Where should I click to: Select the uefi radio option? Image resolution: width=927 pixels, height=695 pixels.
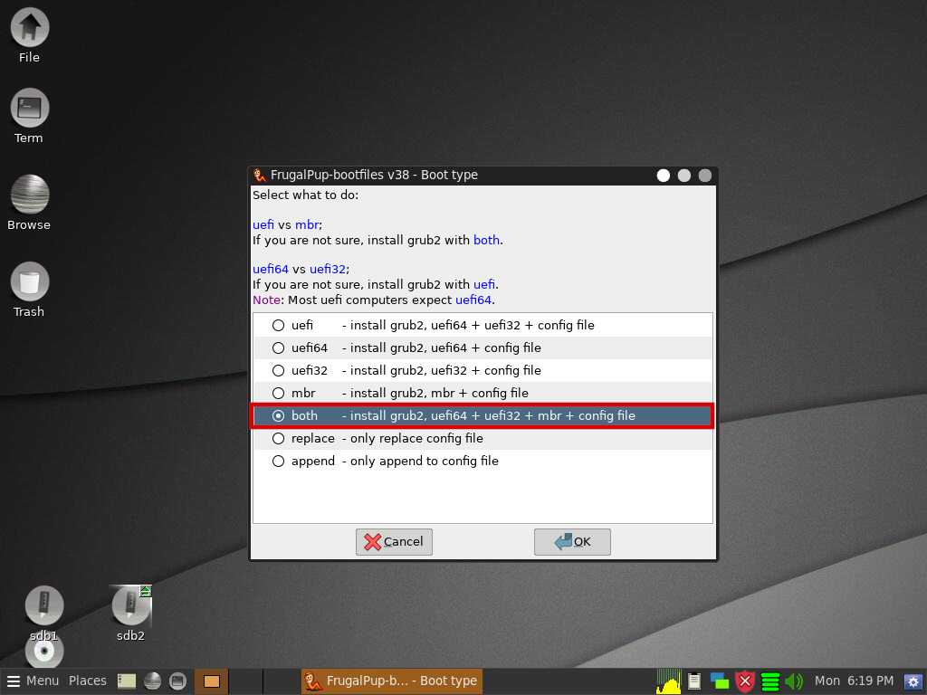[x=279, y=325]
